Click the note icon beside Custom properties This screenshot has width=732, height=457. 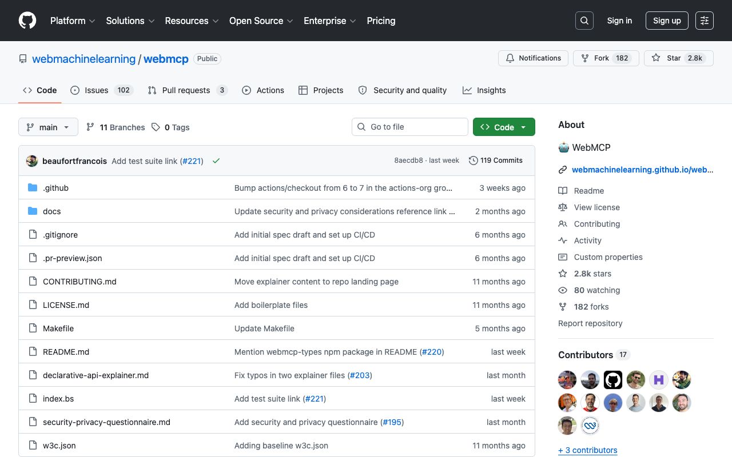coord(563,257)
